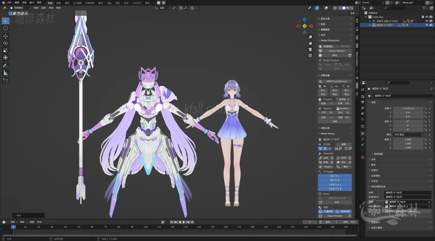Toggle X-ray display in viewport header

pyautogui.click(x=335, y=8)
